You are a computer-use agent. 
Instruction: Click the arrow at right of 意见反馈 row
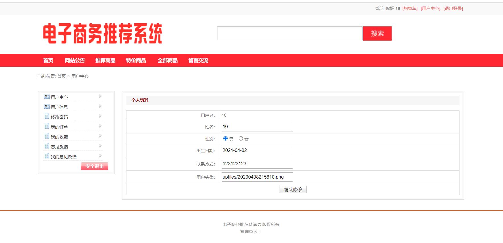tap(100, 146)
